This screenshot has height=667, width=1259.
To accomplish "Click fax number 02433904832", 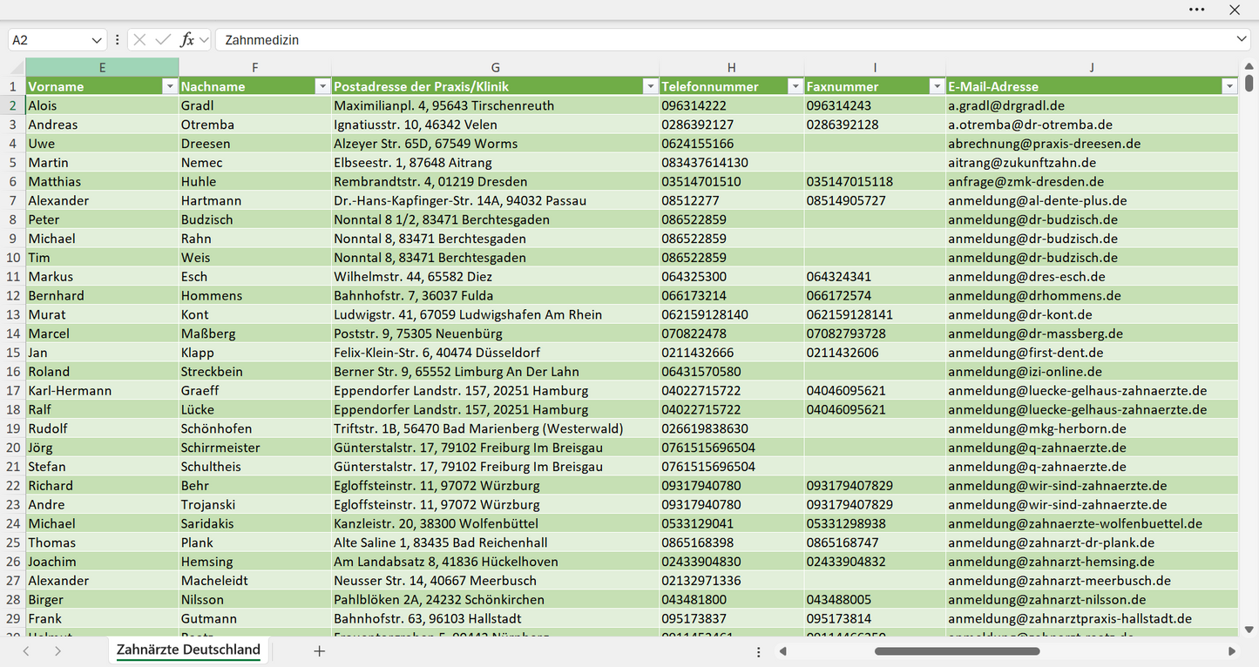I will click(x=875, y=562).
